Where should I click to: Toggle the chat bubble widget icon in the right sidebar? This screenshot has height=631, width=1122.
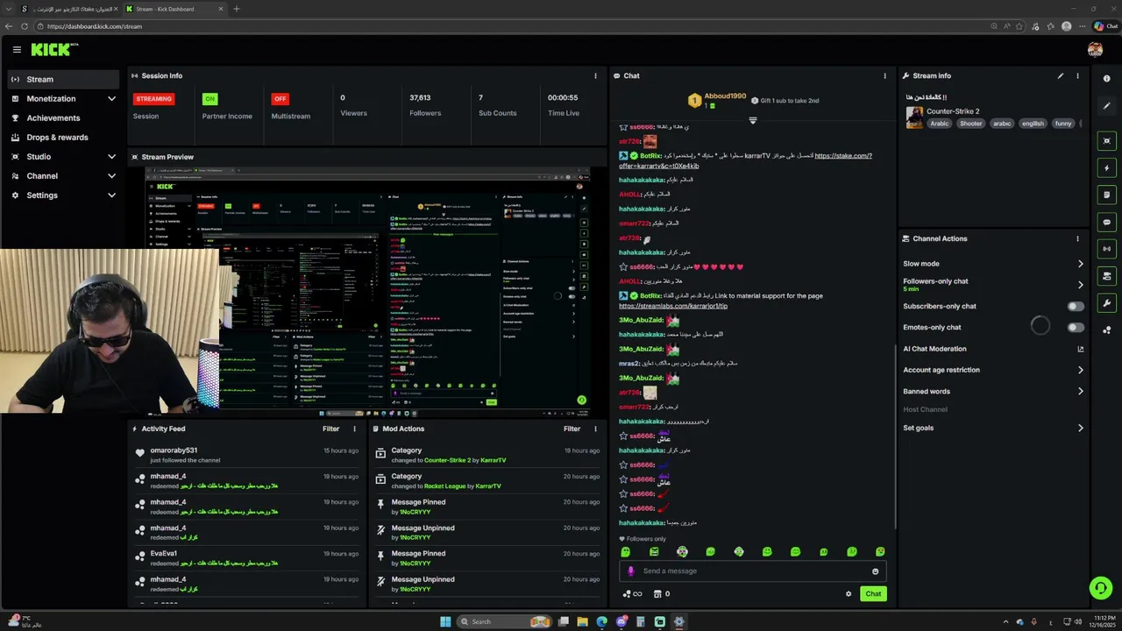(x=1107, y=222)
